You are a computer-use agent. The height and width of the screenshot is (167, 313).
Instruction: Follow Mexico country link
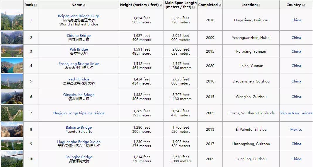(x=296, y=129)
